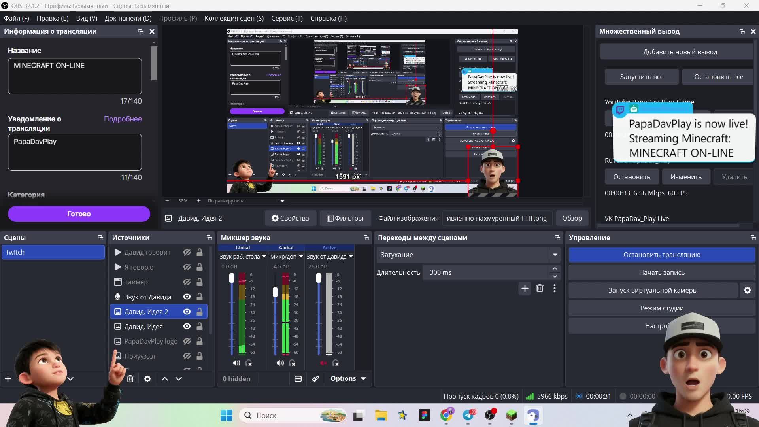Click the purple Готово button

pyautogui.click(x=79, y=214)
